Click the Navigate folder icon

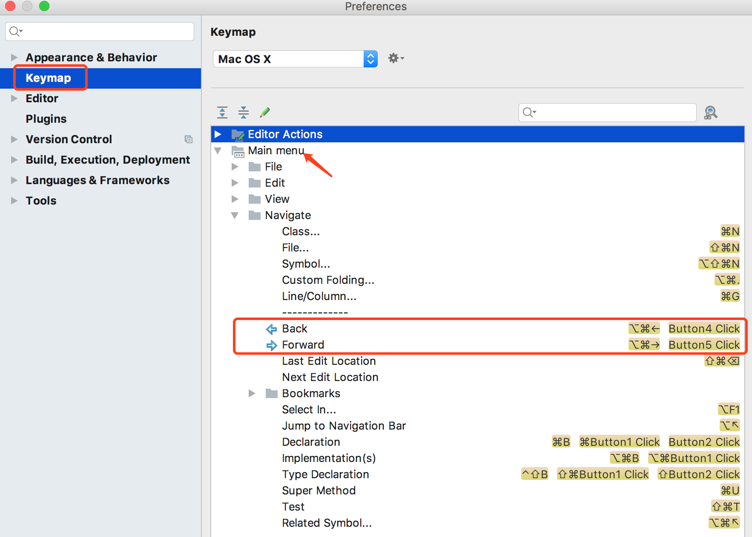(254, 215)
